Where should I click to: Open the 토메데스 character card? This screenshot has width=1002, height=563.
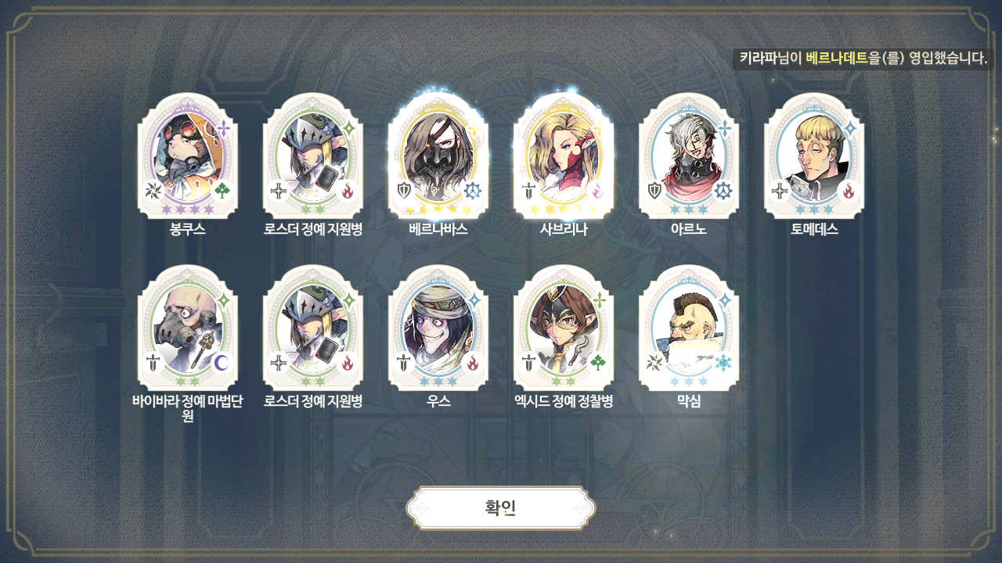click(x=814, y=156)
